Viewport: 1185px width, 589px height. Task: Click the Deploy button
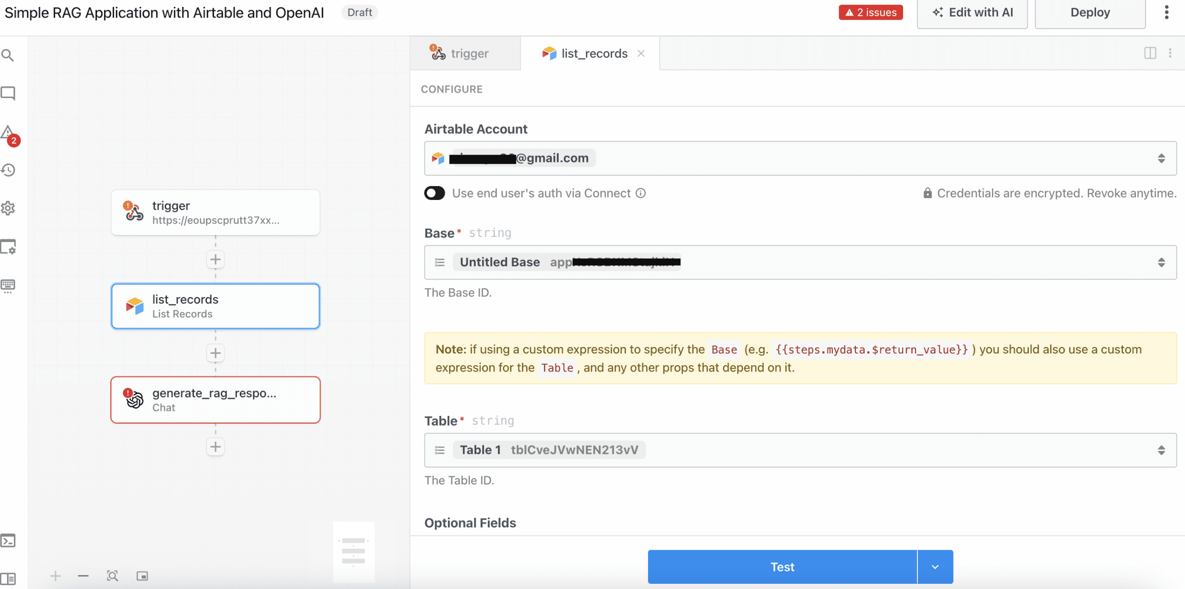[1090, 12]
